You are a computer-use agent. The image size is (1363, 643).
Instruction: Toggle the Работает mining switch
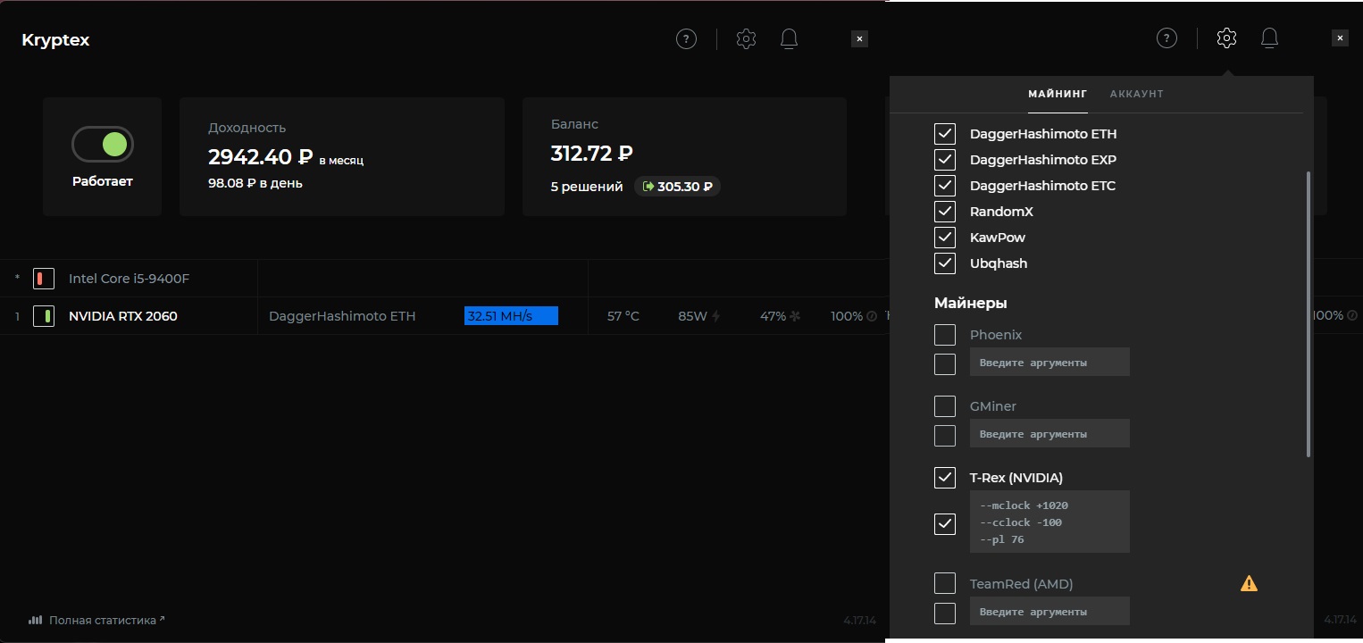click(x=103, y=144)
